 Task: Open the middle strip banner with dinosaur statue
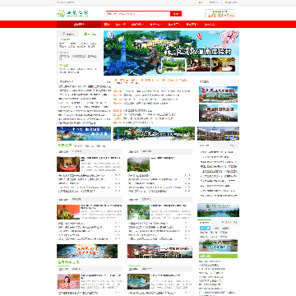[x=154, y=133]
